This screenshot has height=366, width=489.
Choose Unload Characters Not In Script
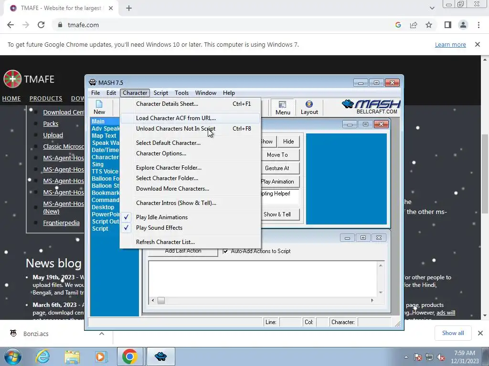coord(190,129)
